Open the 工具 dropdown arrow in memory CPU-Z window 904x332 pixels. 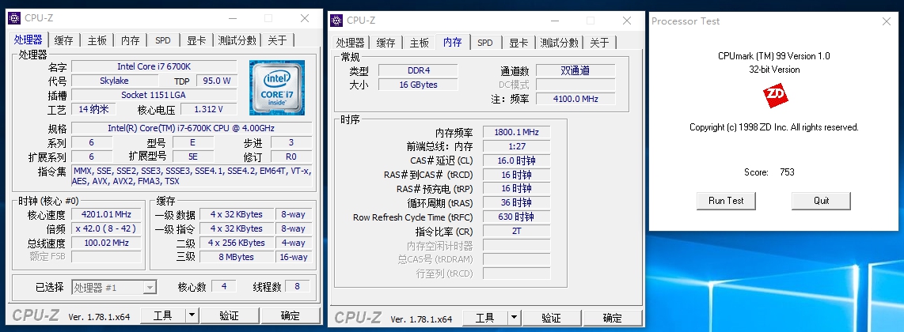[515, 318]
